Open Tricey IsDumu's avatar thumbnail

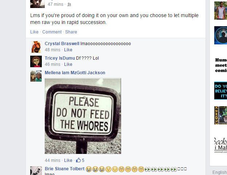click(x=36, y=61)
